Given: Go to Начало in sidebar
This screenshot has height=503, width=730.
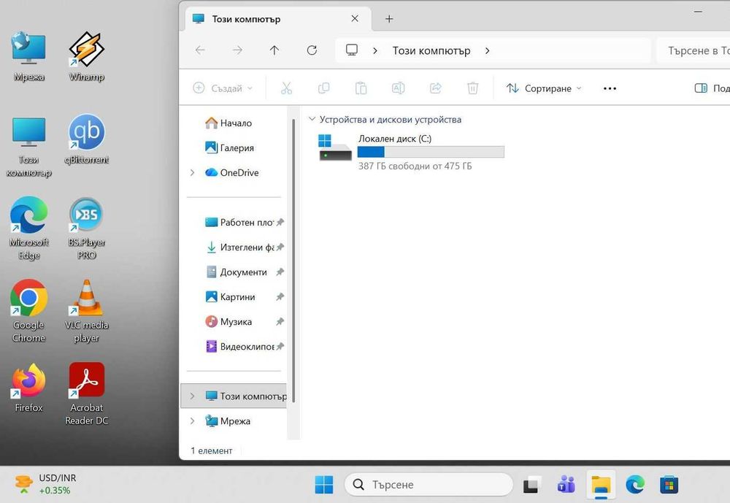Looking at the screenshot, I should (228, 123).
